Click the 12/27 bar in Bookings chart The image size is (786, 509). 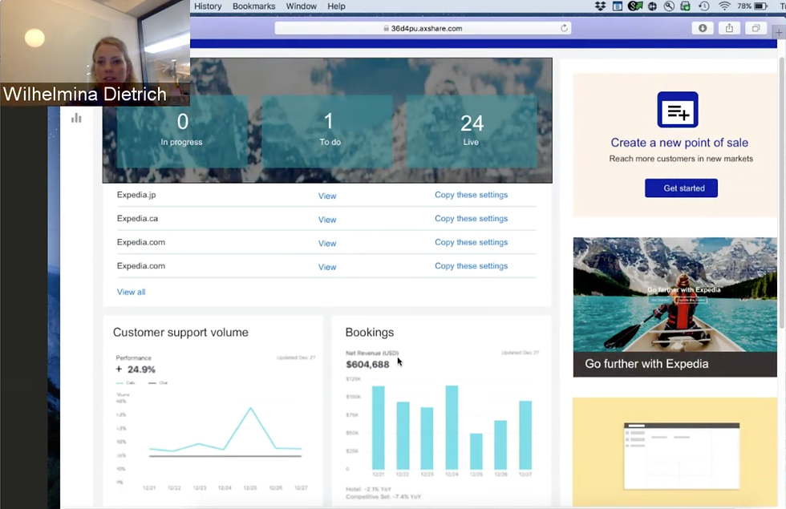coord(525,434)
